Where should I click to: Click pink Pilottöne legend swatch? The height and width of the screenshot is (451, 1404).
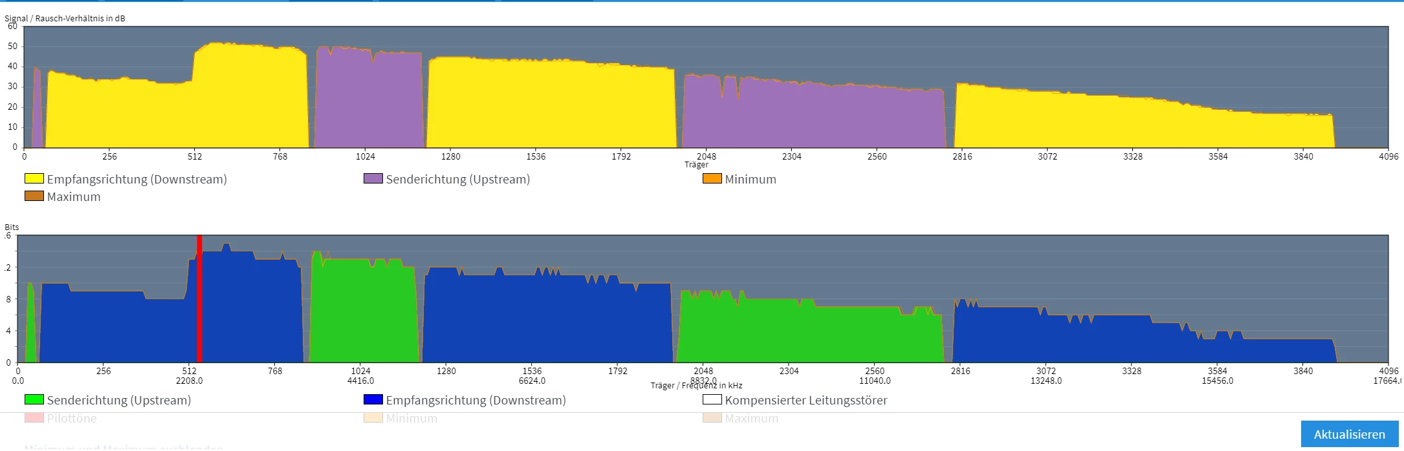click(34, 418)
